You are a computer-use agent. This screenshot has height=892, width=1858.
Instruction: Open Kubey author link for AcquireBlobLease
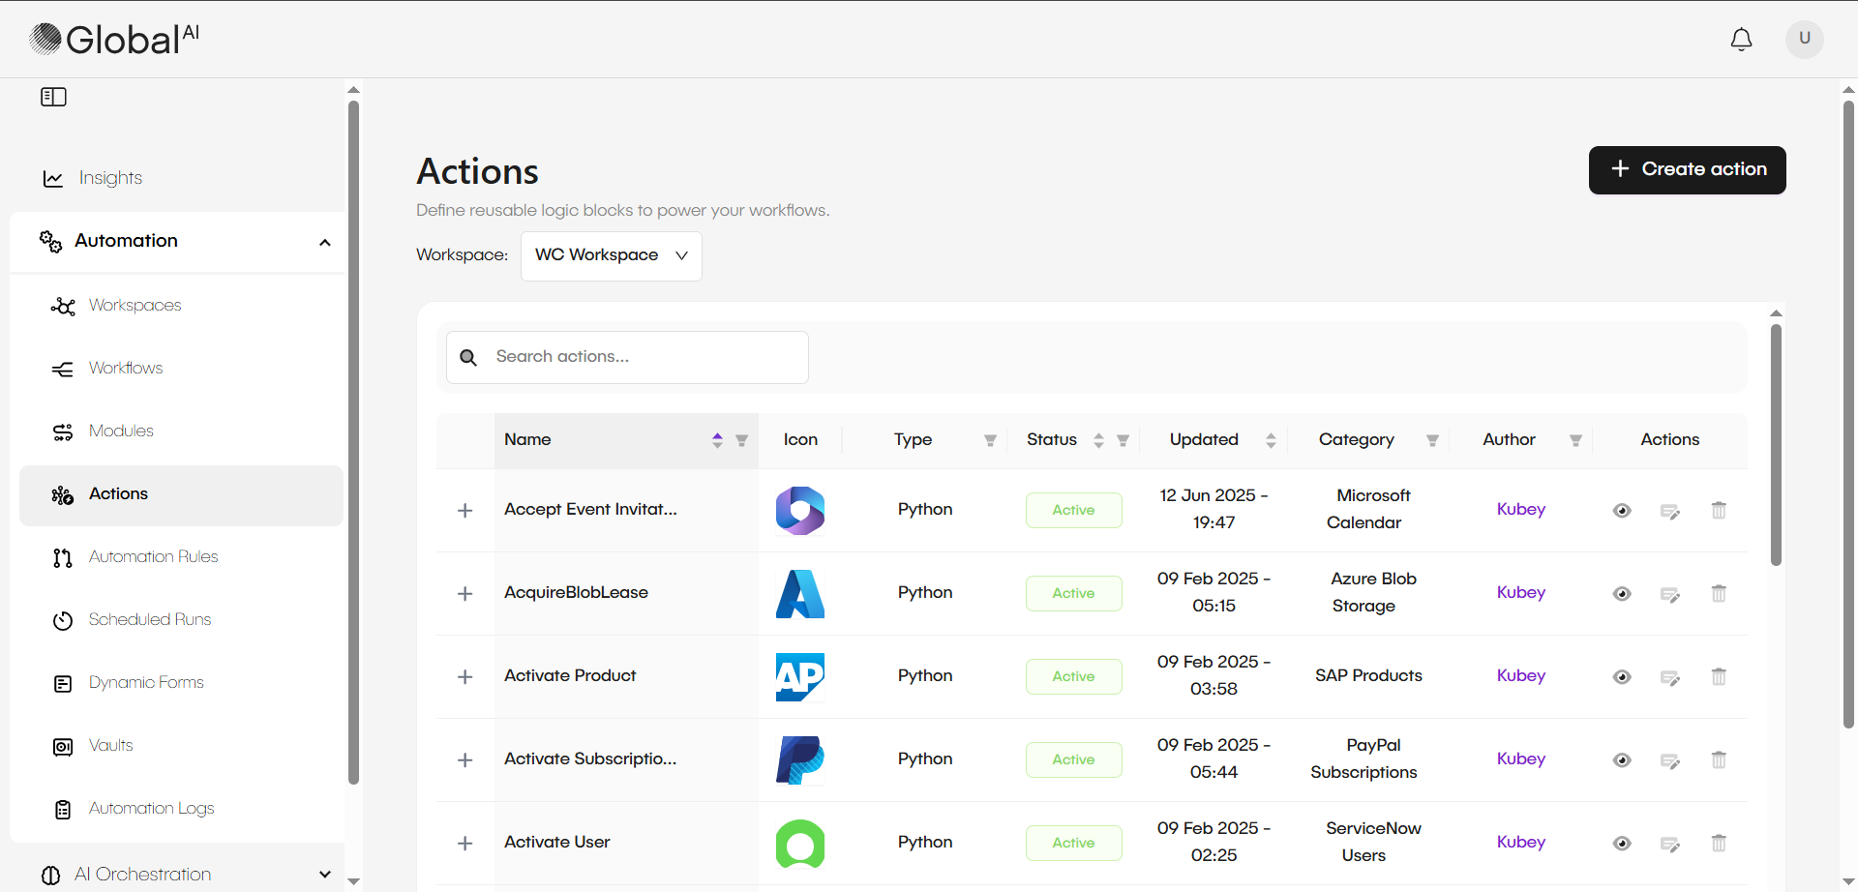tap(1520, 592)
